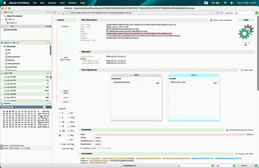Open the Summary (F1) view dropdown
The height and width of the screenshot is (168, 259).
241,13
